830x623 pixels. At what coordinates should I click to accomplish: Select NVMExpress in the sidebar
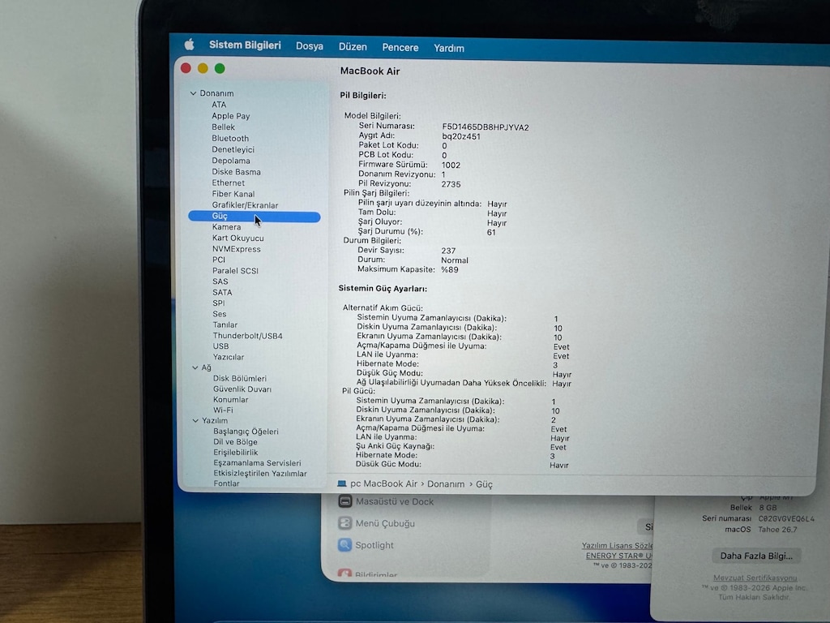pos(236,249)
